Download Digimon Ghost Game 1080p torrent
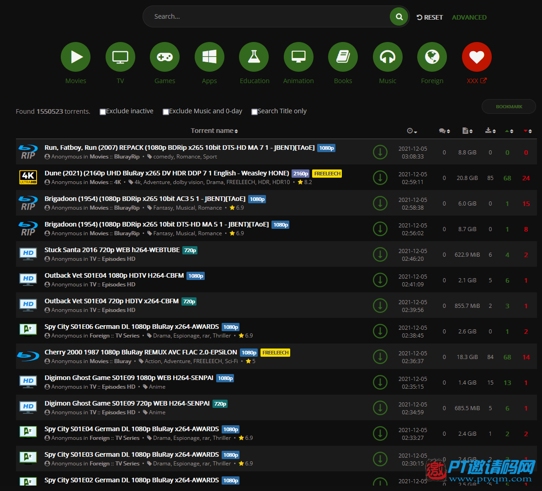The height and width of the screenshot is (491, 542). coord(380,382)
